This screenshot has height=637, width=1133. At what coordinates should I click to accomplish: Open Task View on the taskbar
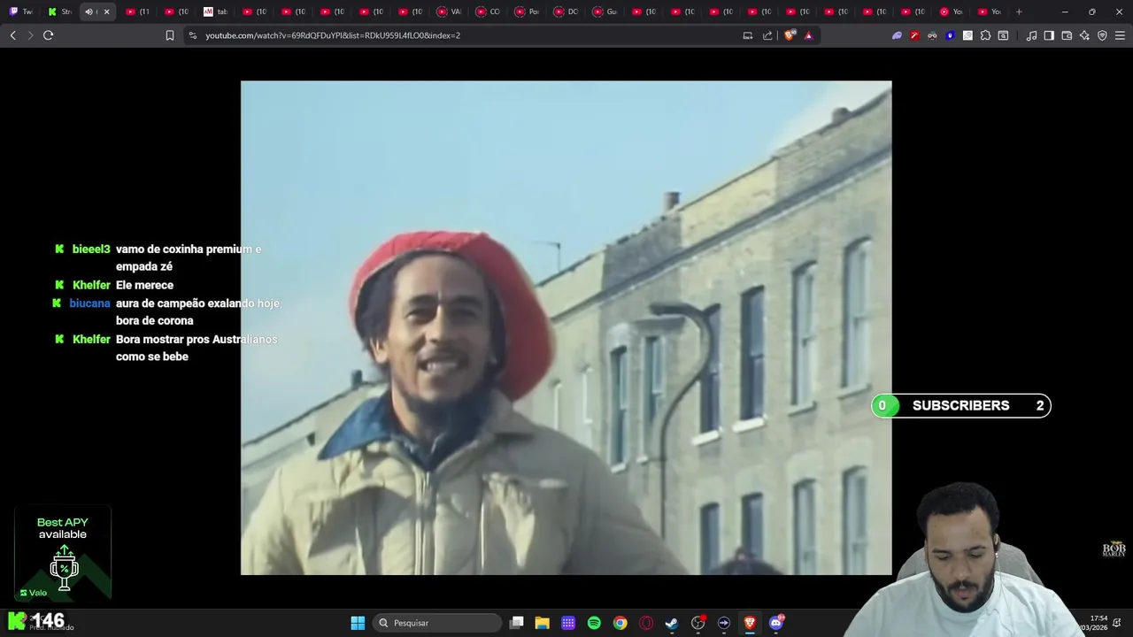pyautogui.click(x=517, y=623)
